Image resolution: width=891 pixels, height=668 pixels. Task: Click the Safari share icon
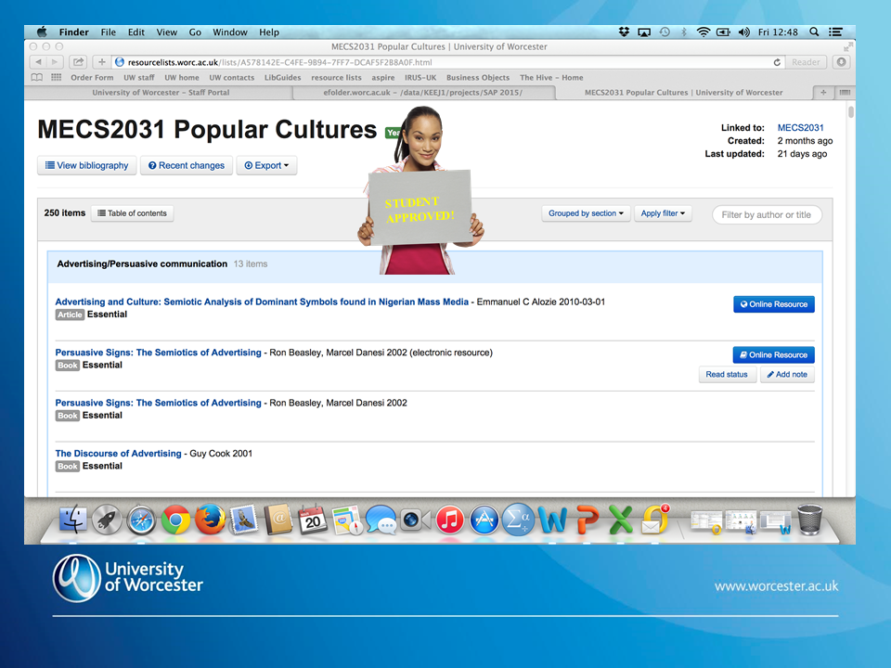pos(79,62)
